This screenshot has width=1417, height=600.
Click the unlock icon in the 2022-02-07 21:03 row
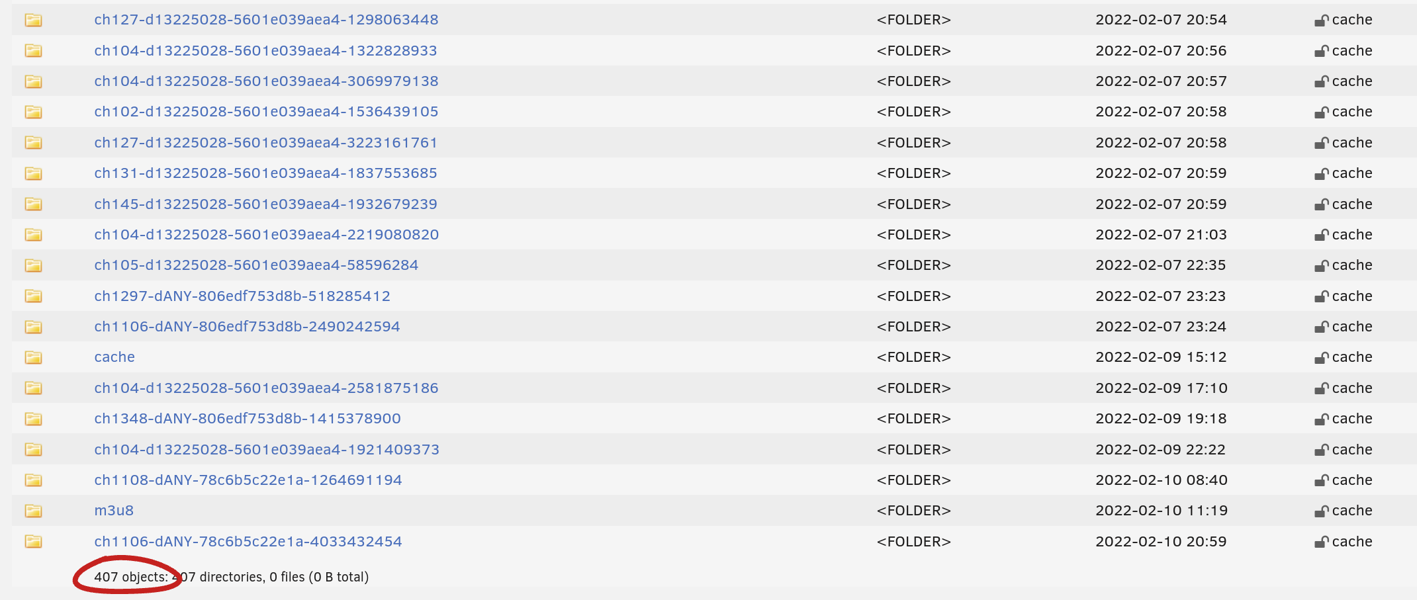tap(1321, 236)
